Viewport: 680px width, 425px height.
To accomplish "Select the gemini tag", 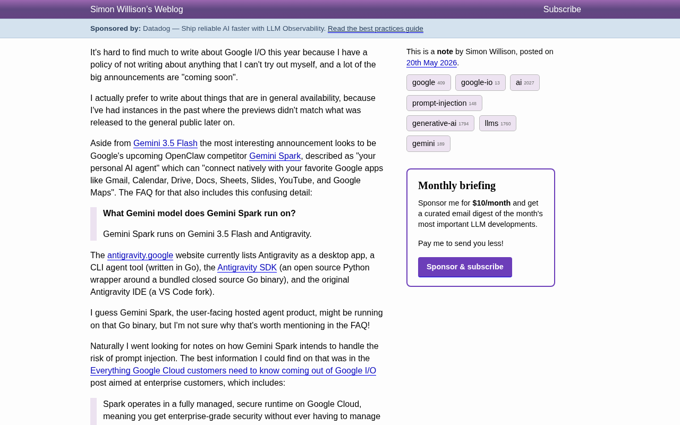I will pyautogui.click(x=428, y=143).
